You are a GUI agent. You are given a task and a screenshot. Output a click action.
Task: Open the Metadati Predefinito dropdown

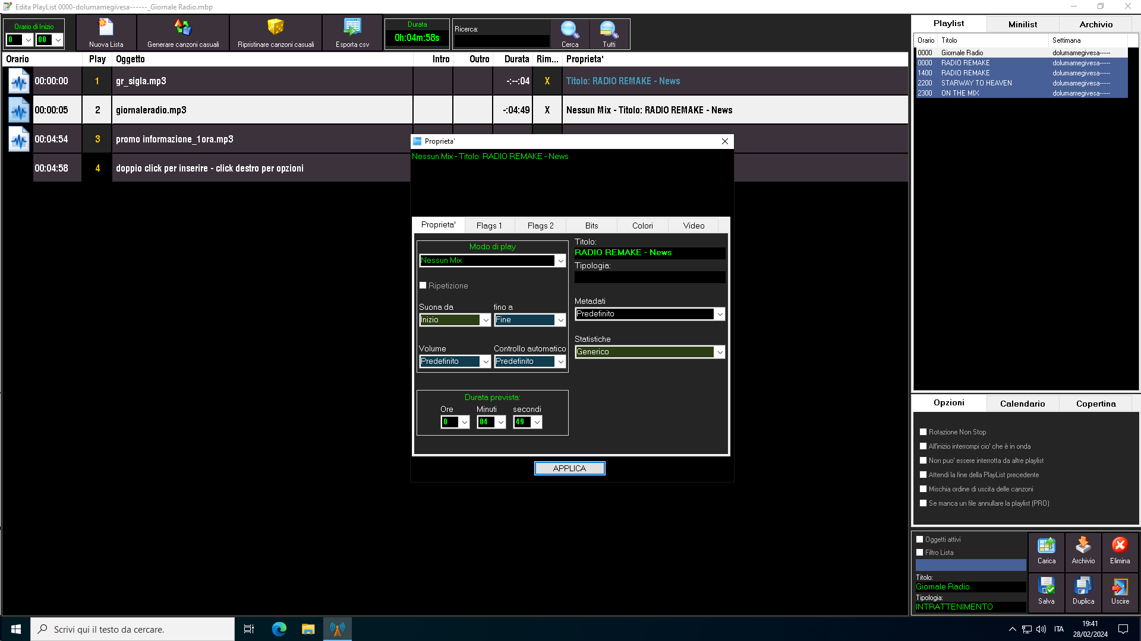720,314
